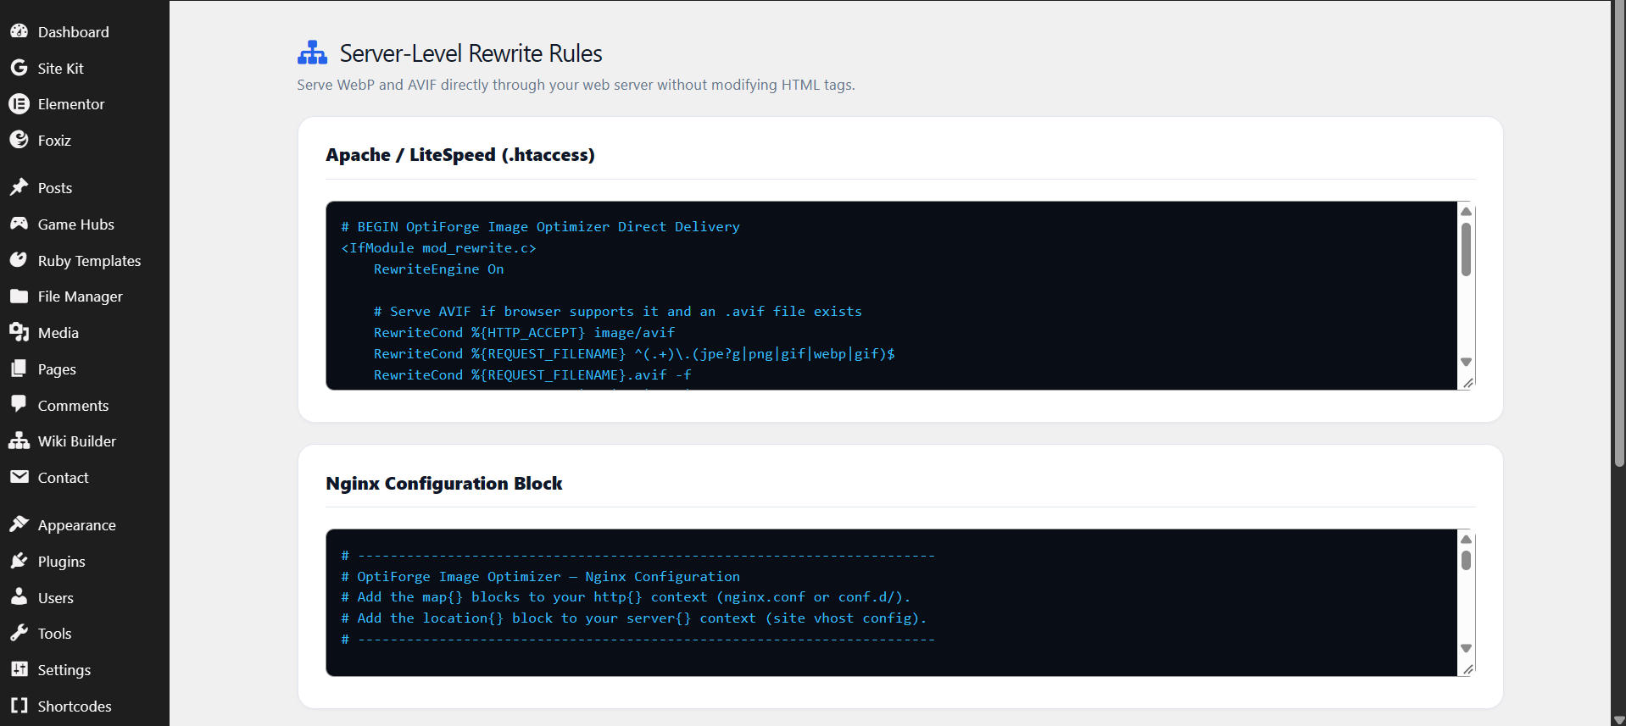The height and width of the screenshot is (726, 1626).
Task: Click the page vertical scrollbar thumb
Action: pyautogui.click(x=1619, y=233)
